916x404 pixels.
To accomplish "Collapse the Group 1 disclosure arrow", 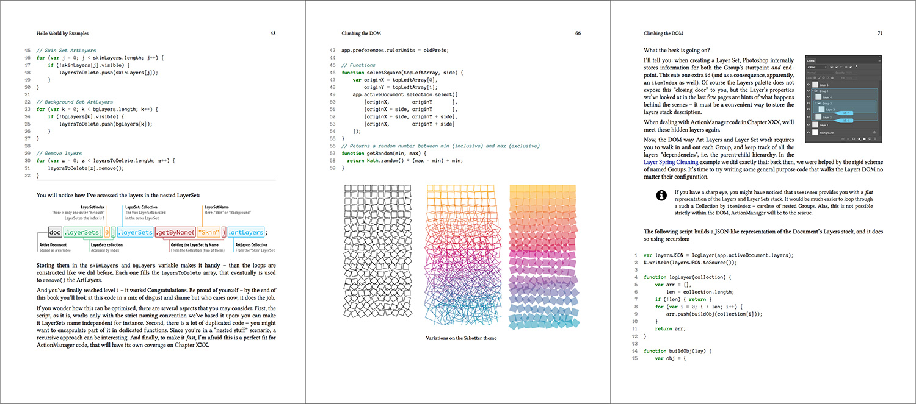I will pyautogui.click(x=813, y=91).
